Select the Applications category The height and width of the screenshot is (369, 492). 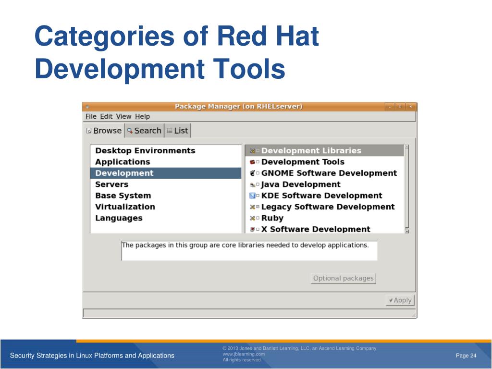[166, 162]
